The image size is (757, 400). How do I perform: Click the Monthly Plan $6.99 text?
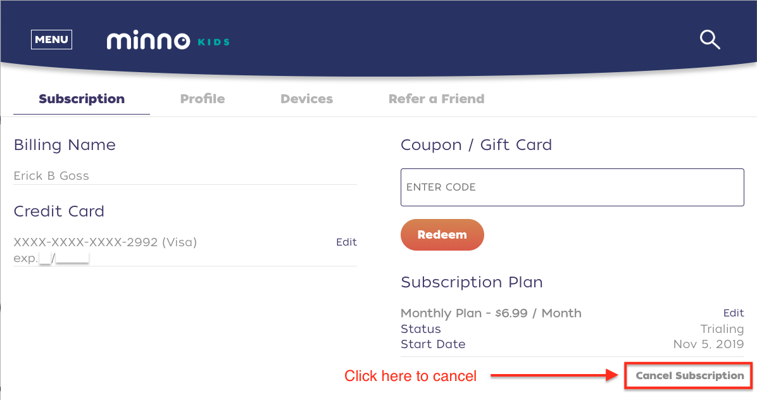coord(491,313)
